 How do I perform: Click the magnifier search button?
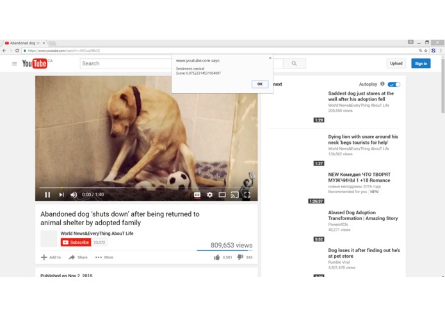(x=295, y=63)
